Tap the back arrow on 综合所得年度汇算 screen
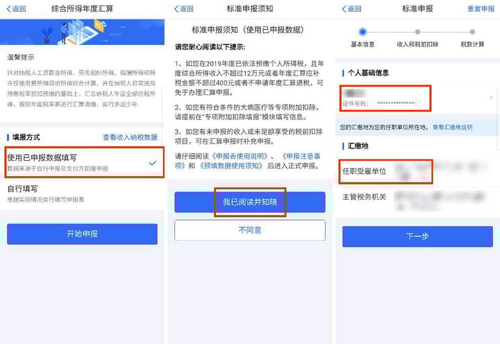 point(16,9)
